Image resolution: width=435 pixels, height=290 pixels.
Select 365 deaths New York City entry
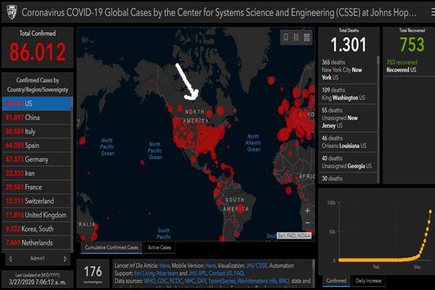coord(348,70)
